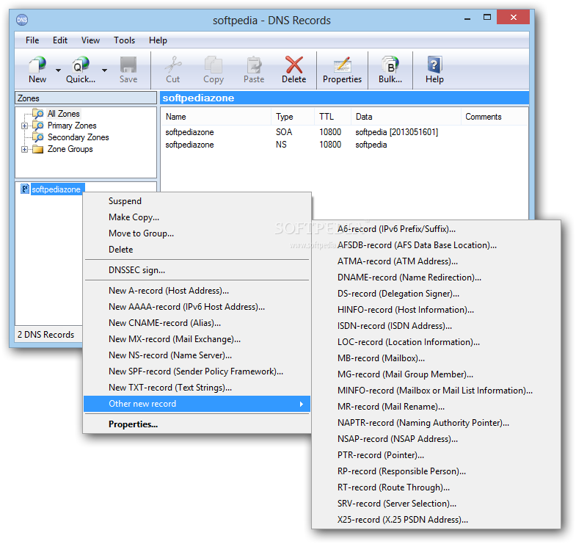Click the Cut scissors icon

coord(172,65)
